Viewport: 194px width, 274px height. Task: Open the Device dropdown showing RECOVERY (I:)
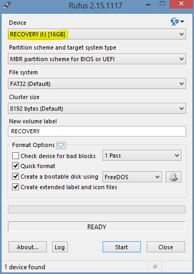tap(97, 34)
